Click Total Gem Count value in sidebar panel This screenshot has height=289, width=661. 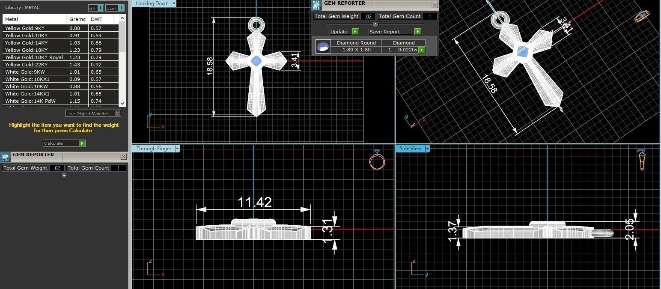coord(119,168)
